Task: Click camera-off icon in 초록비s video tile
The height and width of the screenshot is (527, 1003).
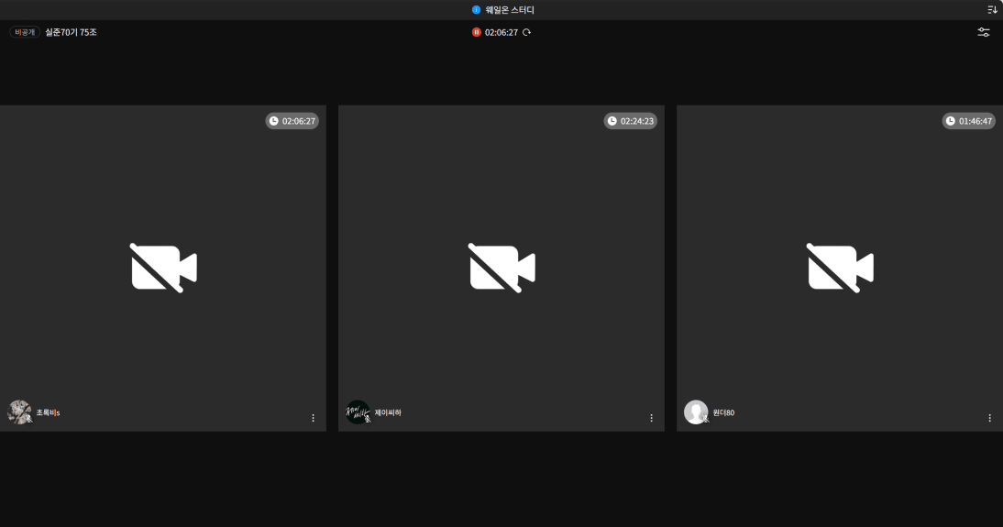Action: click(164, 268)
